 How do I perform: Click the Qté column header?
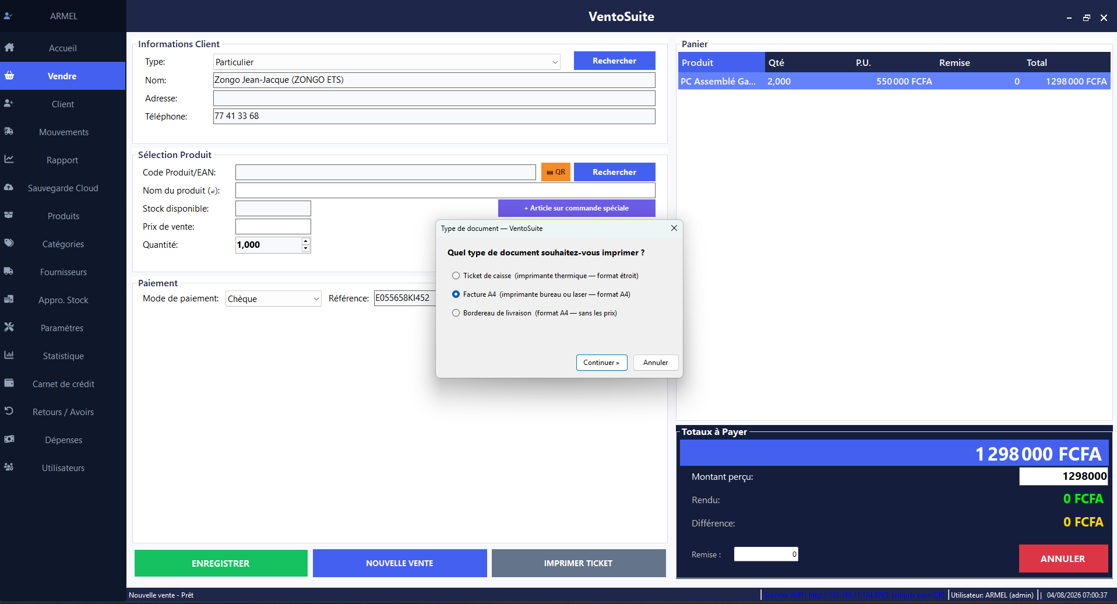(x=808, y=62)
